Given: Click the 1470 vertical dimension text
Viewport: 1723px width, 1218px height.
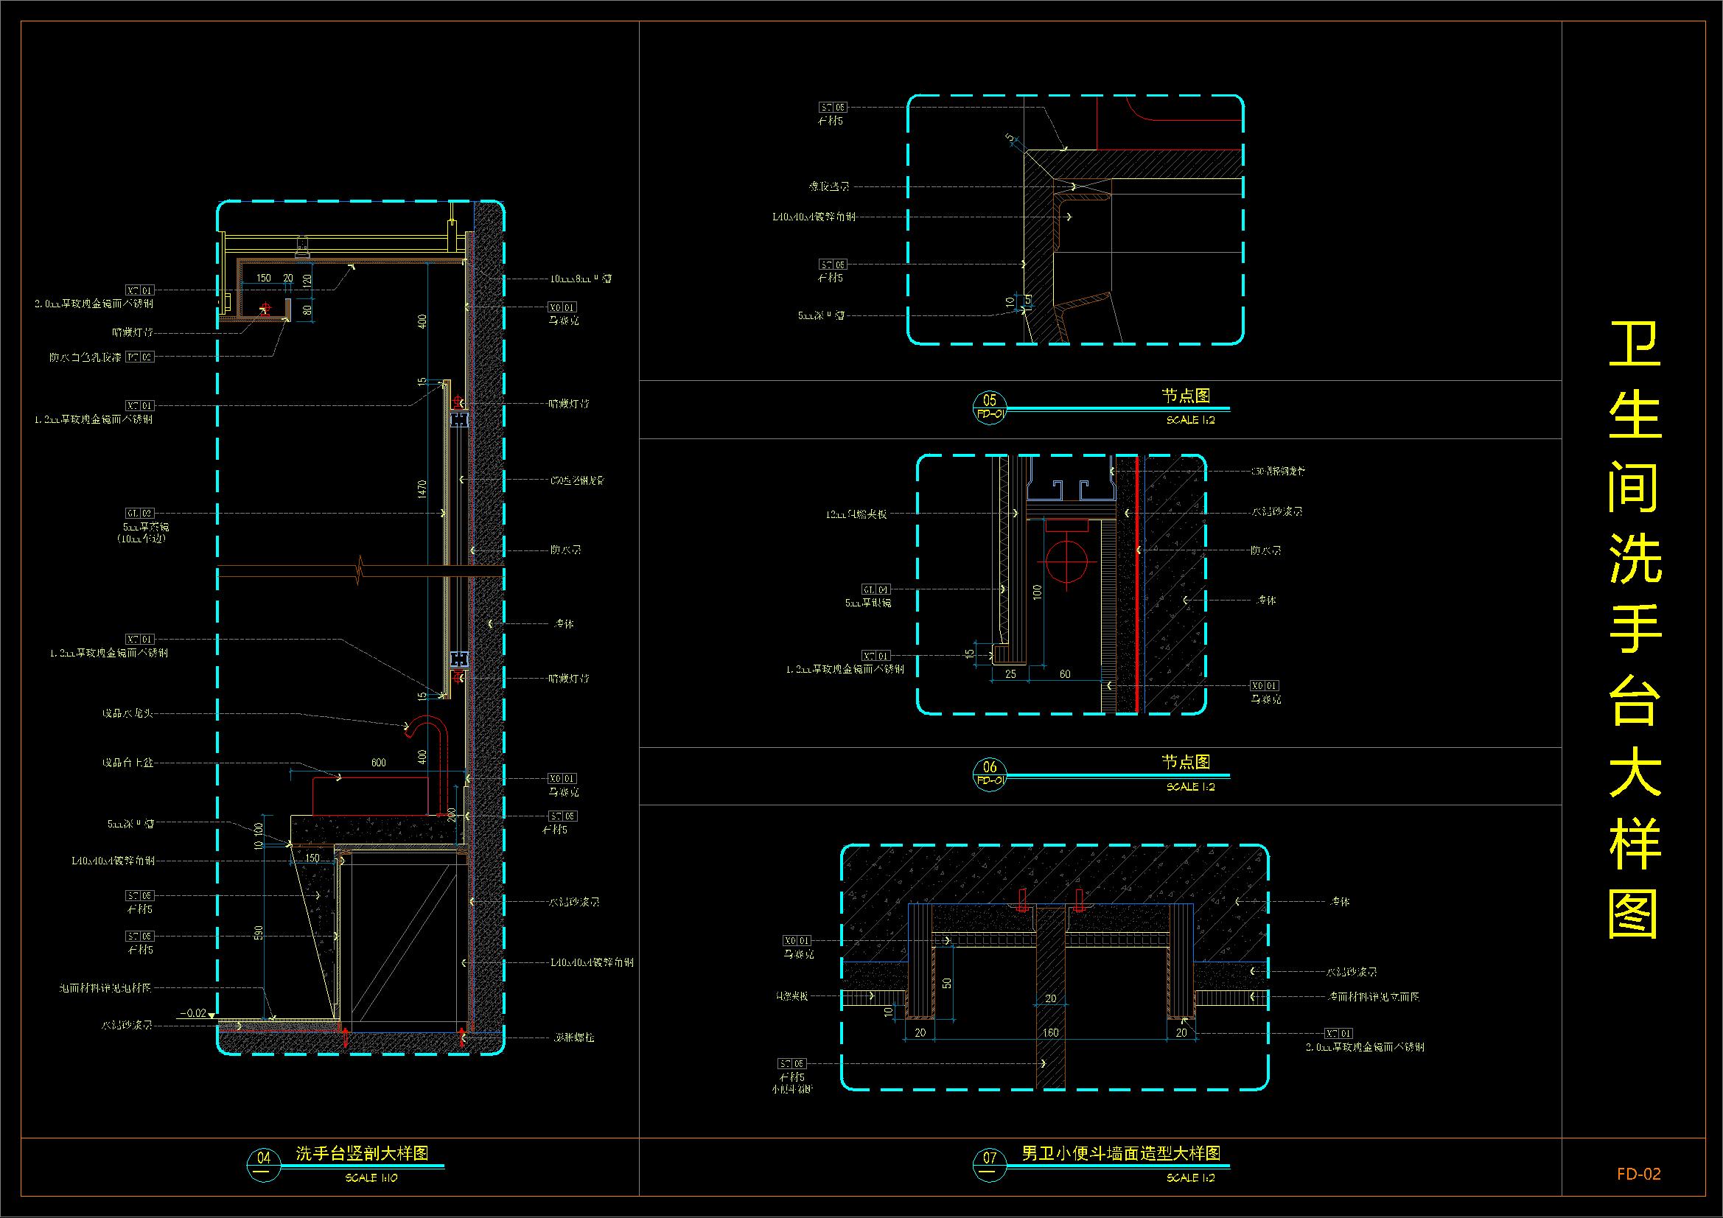Looking at the screenshot, I should 422,491.
